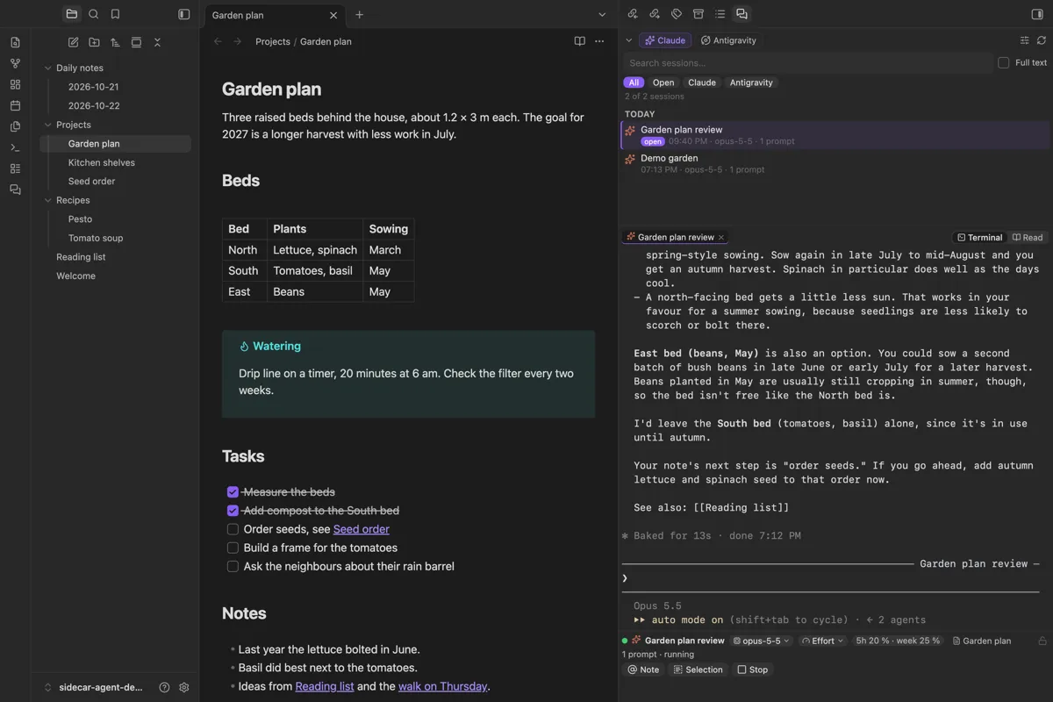This screenshot has width=1053, height=702.
Task: Open session list filter settings icon
Action: tap(1024, 40)
